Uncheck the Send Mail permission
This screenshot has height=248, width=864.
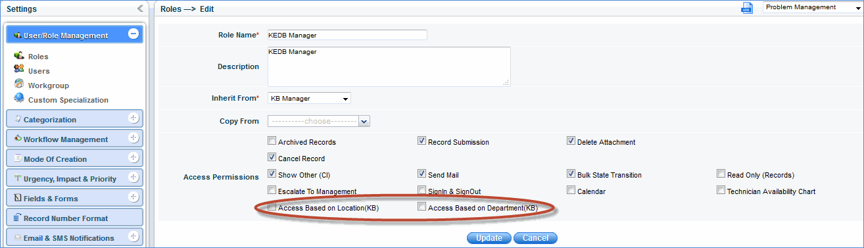[422, 174]
